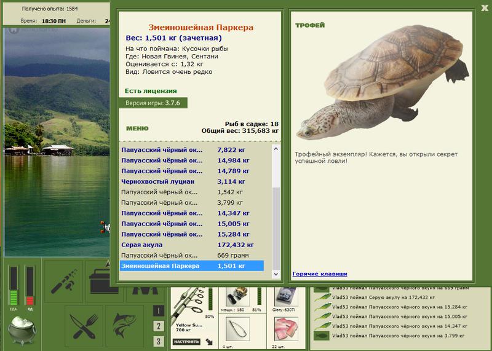Select the Чернохвостый луциан row
The height and width of the screenshot is (351, 492).
(x=192, y=181)
